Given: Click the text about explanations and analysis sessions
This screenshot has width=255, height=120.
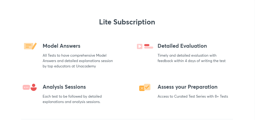Looking at the screenshot, I should point(72,99).
